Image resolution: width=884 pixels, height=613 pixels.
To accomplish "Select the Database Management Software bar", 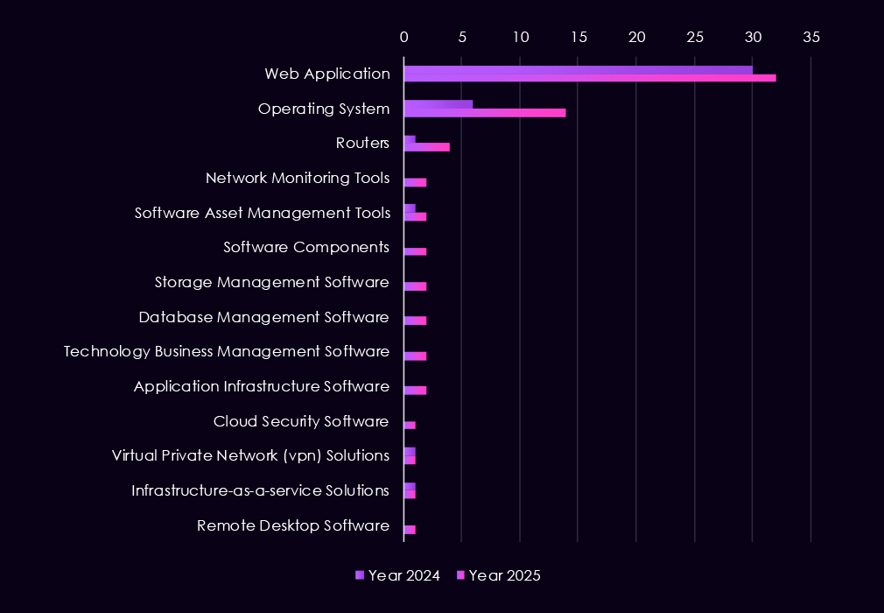I will pos(415,321).
